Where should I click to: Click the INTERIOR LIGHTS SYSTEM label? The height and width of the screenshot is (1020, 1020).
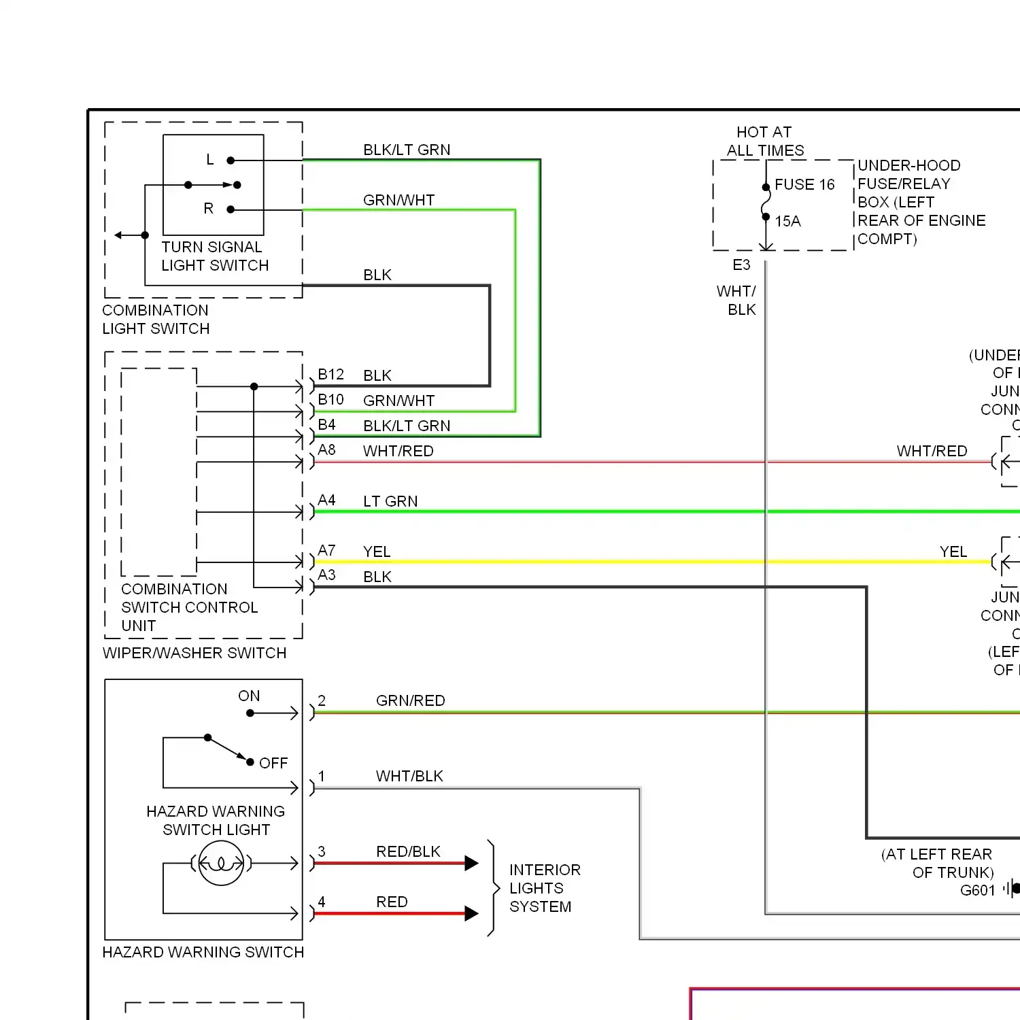click(545, 888)
